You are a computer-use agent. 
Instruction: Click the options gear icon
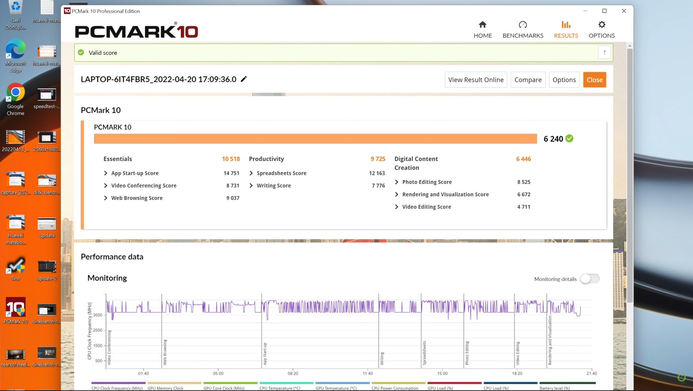[601, 25]
